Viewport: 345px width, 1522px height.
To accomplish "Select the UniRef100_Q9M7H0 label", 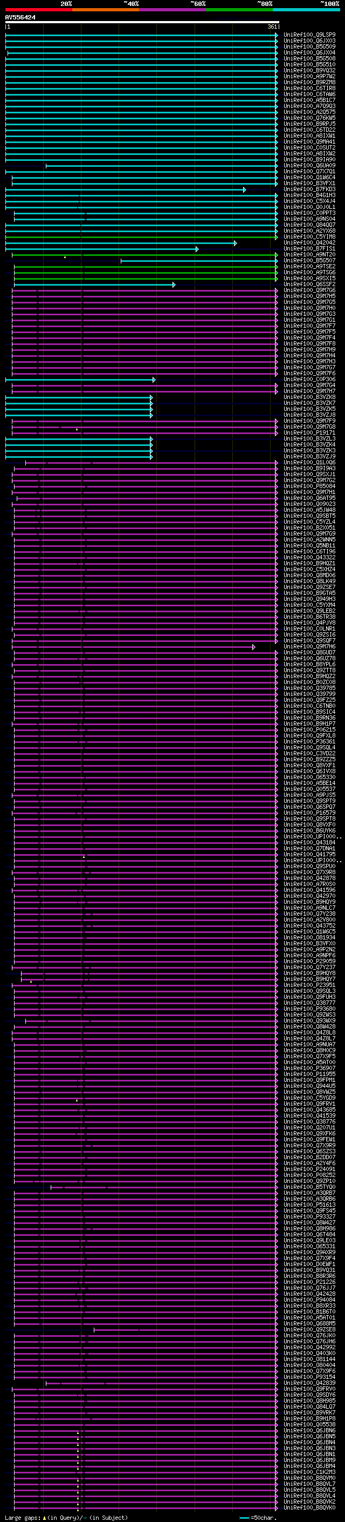I will 309,308.
